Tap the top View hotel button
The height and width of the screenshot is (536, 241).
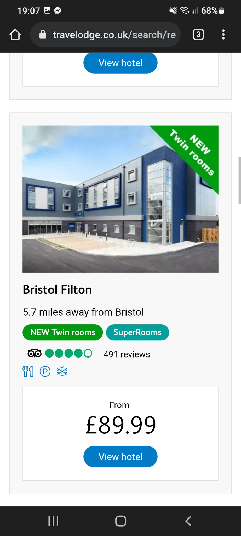click(x=120, y=63)
